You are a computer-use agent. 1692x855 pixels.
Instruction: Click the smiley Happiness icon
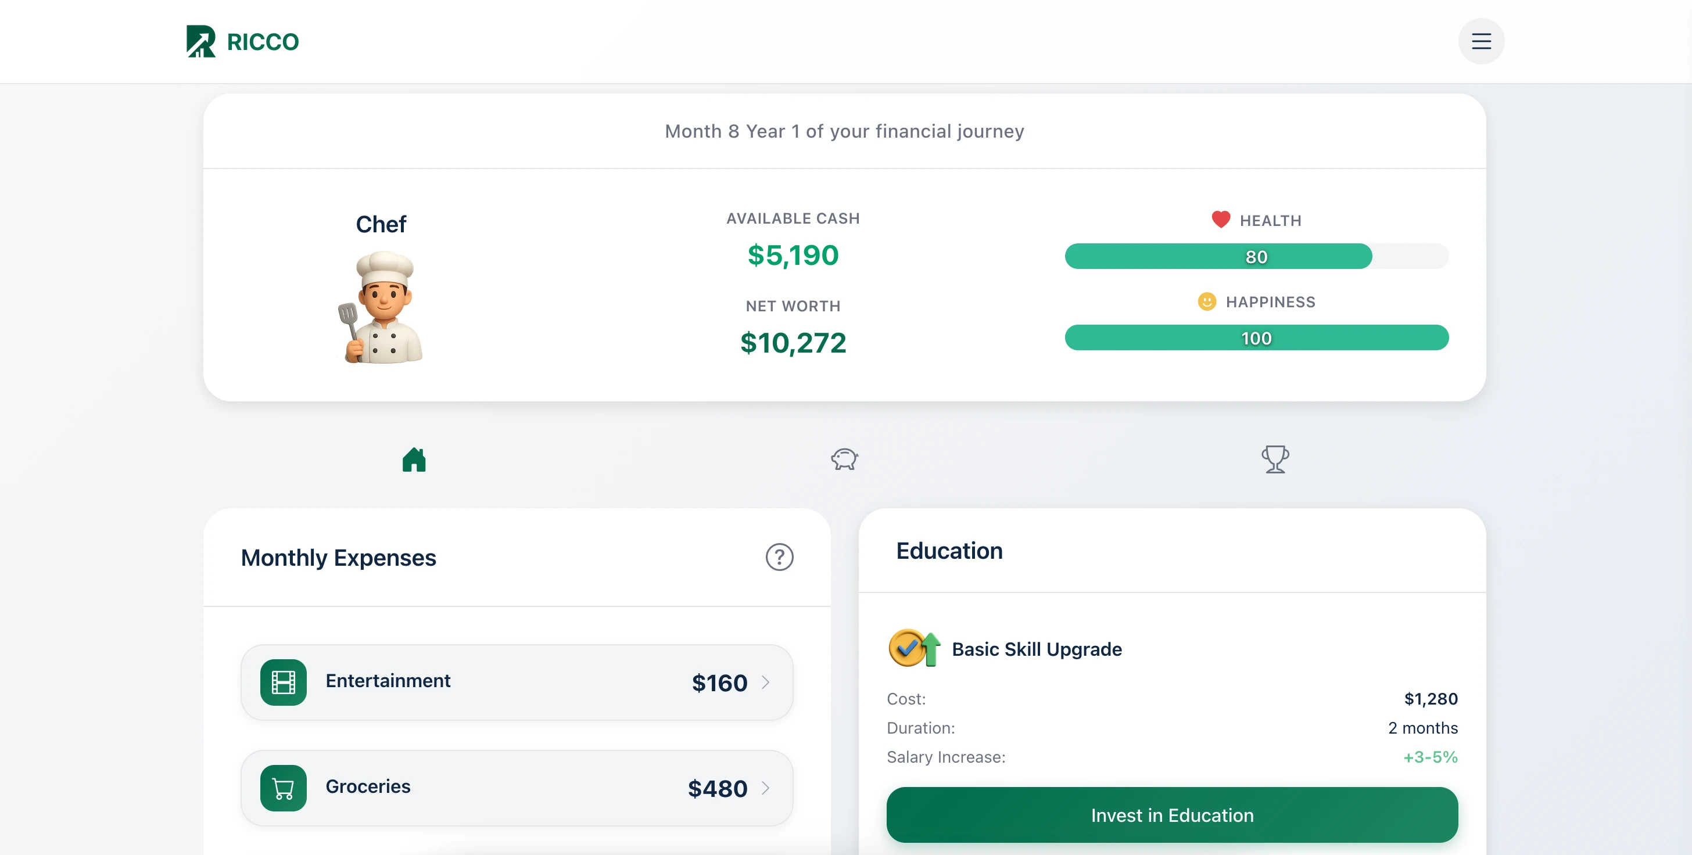(x=1207, y=301)
